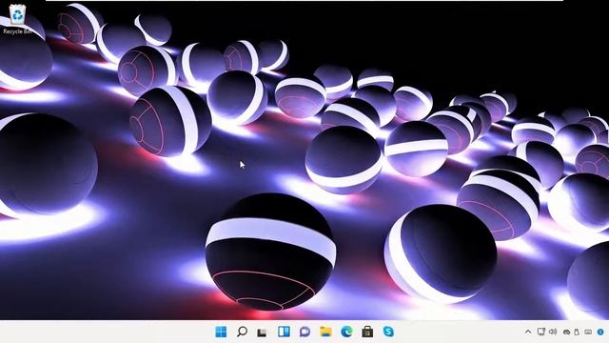The width and height of the screenshot is (609, 343).
Task: Open the volume speaker tray icon
Action: [553, 332]
